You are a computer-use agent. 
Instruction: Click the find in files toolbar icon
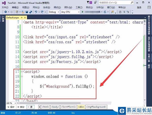point(112,12)
